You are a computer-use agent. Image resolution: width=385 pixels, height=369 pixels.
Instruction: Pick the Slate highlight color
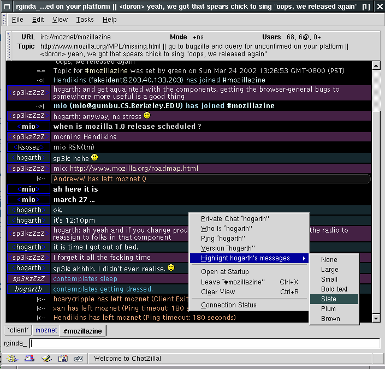tap(334, 299)
